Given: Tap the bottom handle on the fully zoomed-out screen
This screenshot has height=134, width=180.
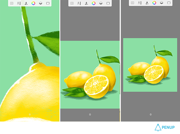Looking at the screenshot, I should (x=151, y=114).
